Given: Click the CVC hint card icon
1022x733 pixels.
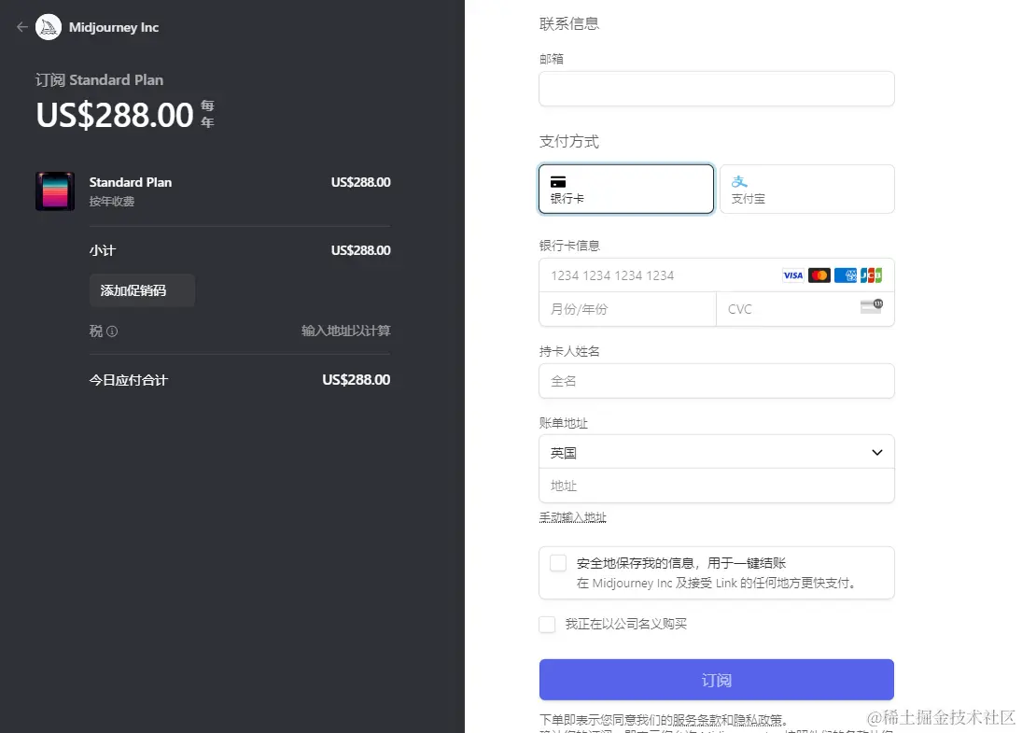Looking at the screenshot, I should (872, 308).
